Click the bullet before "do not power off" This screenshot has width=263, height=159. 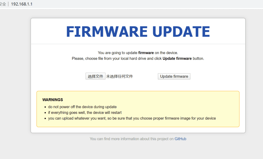pos(45,107)
